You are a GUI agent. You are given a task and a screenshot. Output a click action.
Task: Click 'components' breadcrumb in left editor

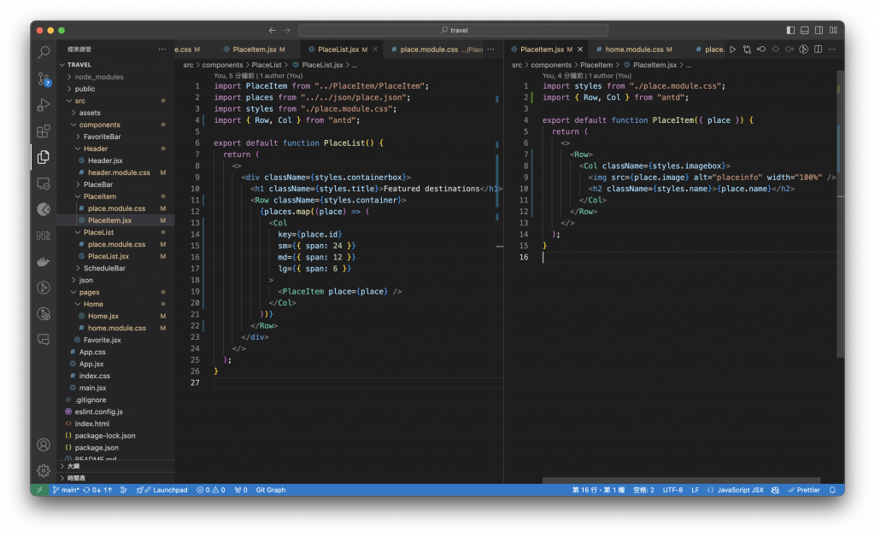[x=222, y=65]
